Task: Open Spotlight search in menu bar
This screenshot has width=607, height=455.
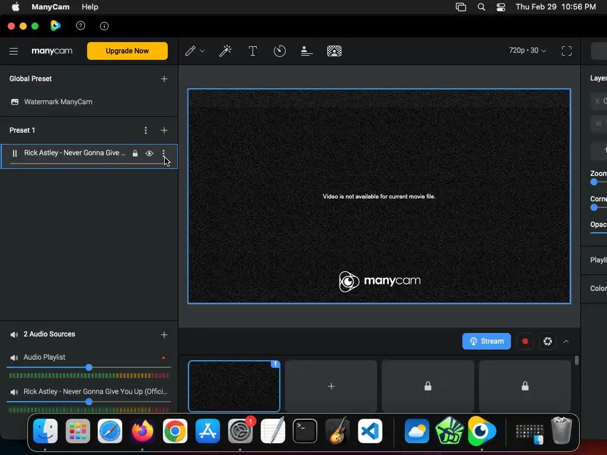Action: (x=481, y=7)
